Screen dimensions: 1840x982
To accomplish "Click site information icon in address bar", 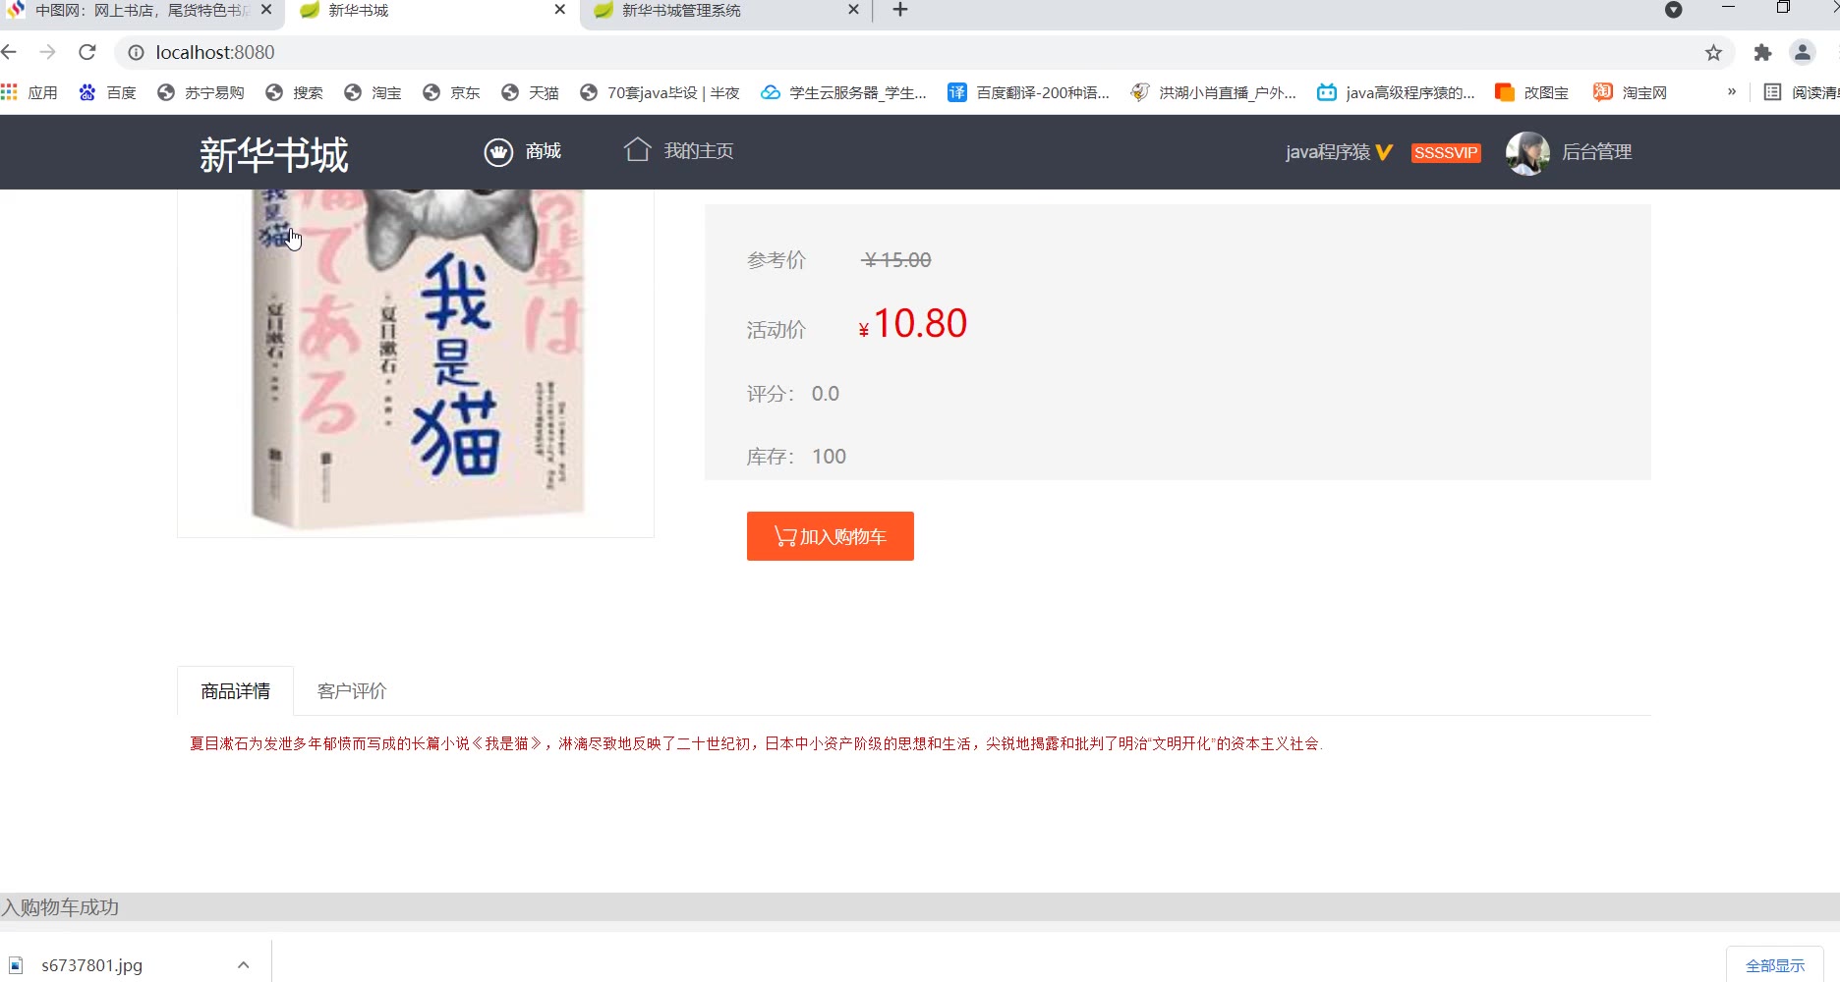I will click(137, 52).
